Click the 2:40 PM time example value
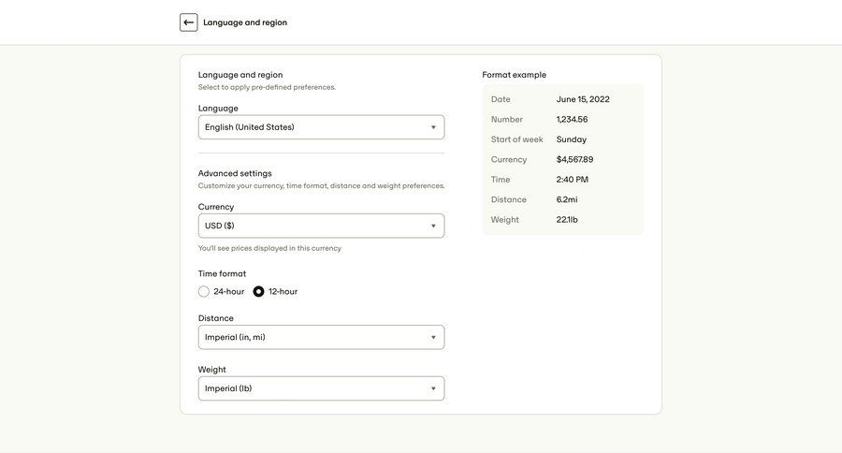The height and width of the screenshot is (453, 842). (573, 180)
